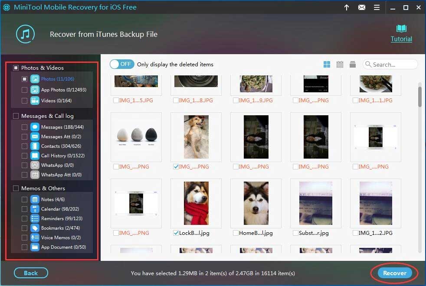Screen dimensions: 426x286
Task: Select the App Photos category icon
Action: [x=35, y=90]
